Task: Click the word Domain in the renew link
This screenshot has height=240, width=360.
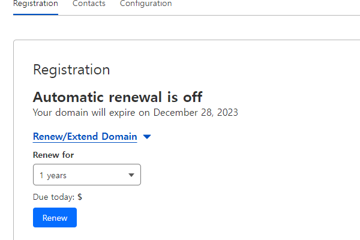Action: coord(119,136)
